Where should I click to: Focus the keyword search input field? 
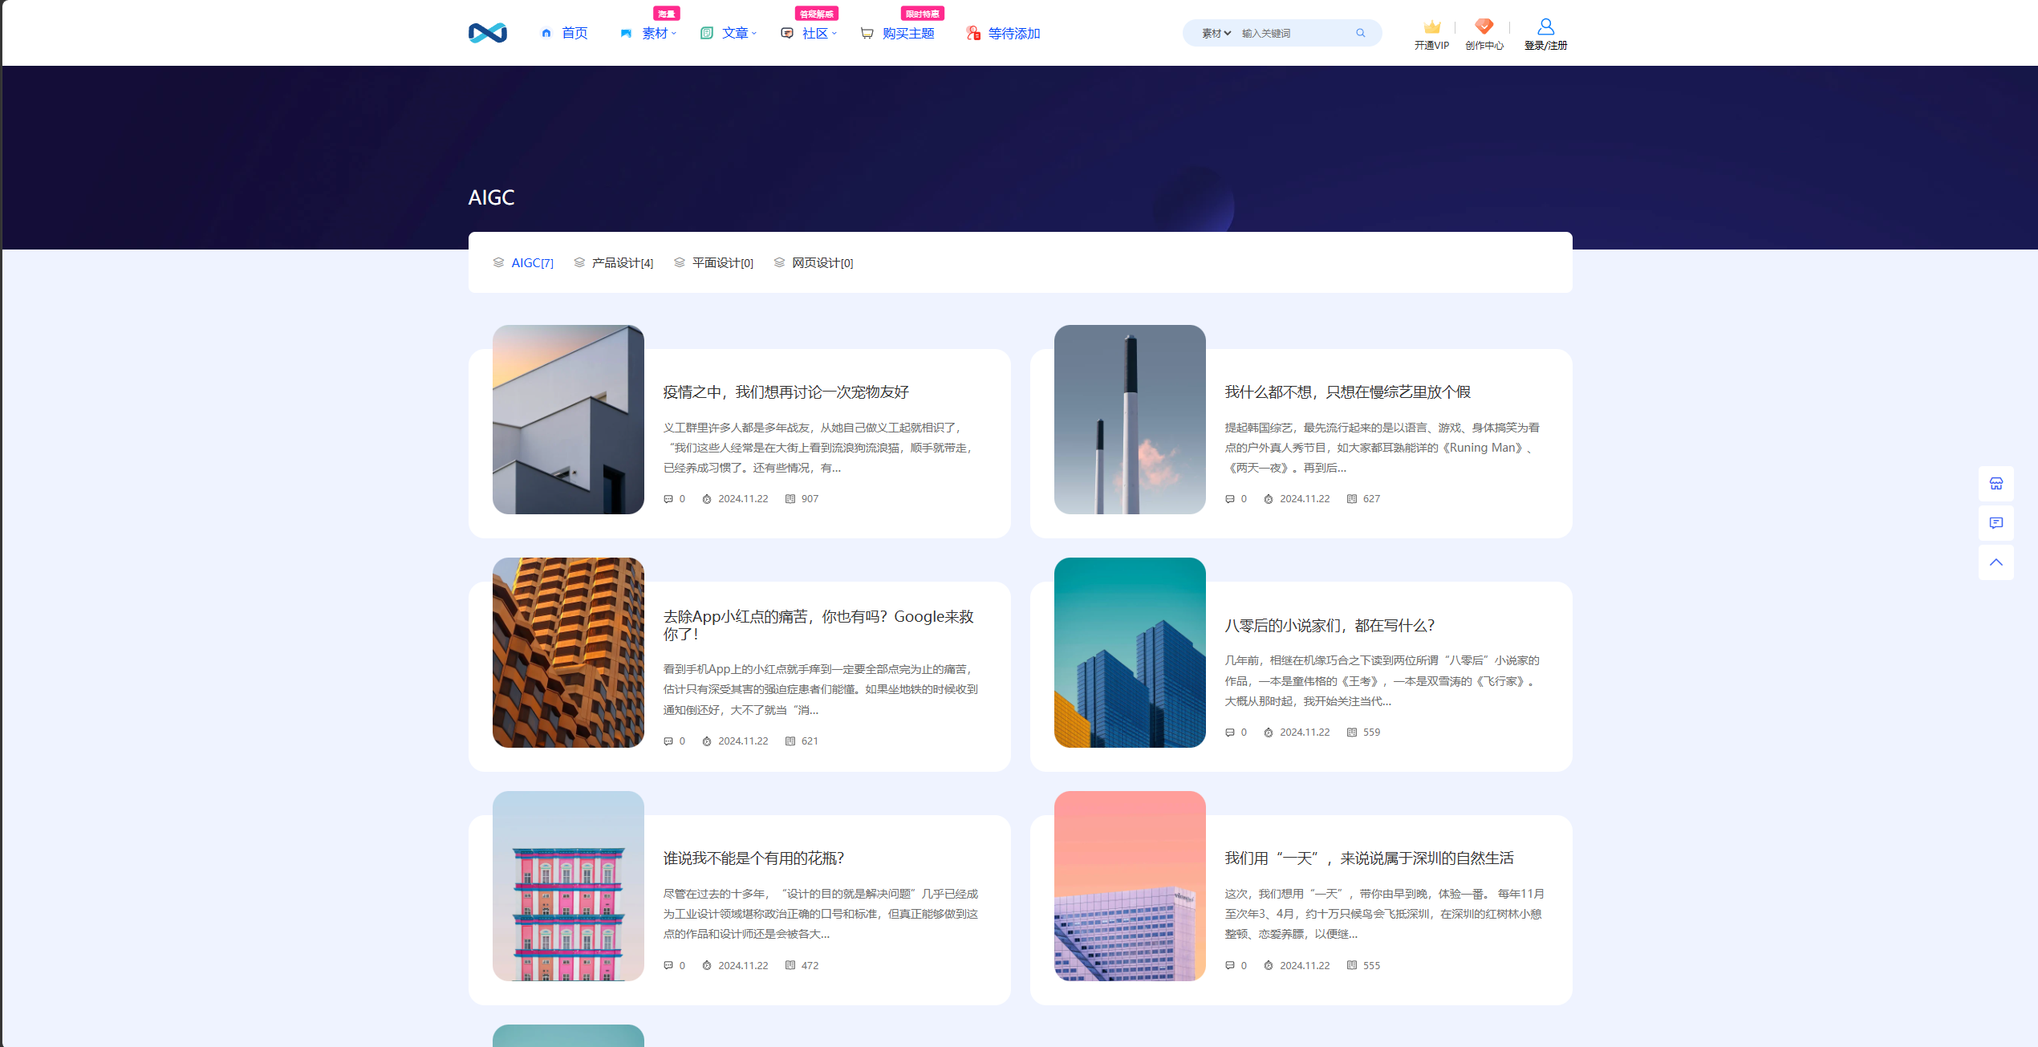click(1293, 33)
